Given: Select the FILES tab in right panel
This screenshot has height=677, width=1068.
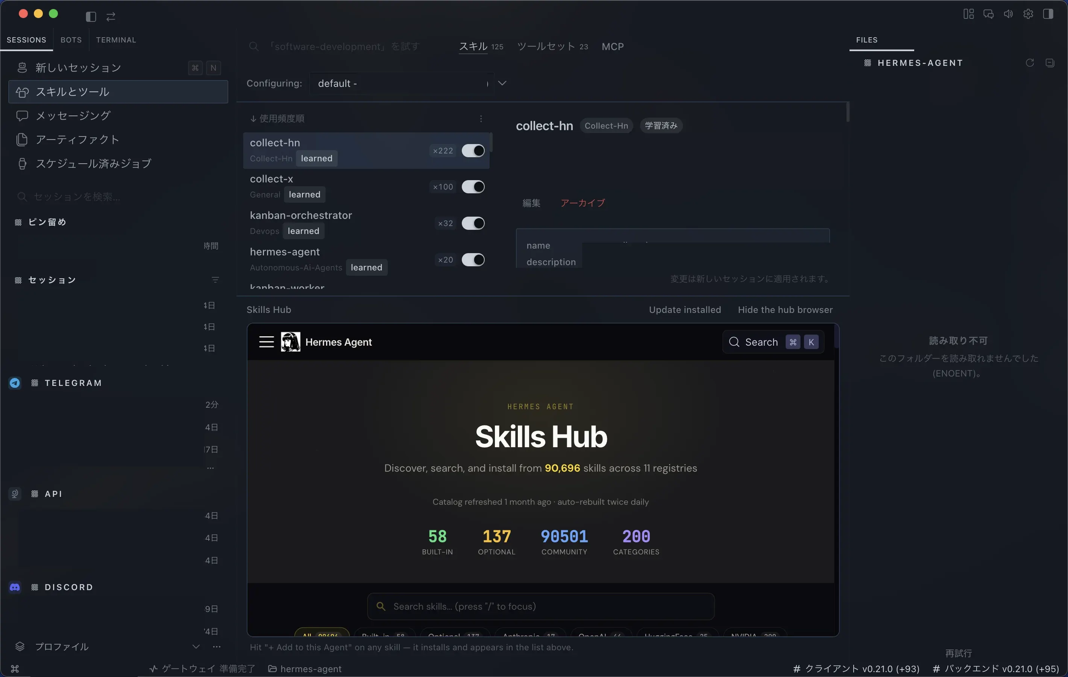Looking at the screenshot, I should pos(867,40).
